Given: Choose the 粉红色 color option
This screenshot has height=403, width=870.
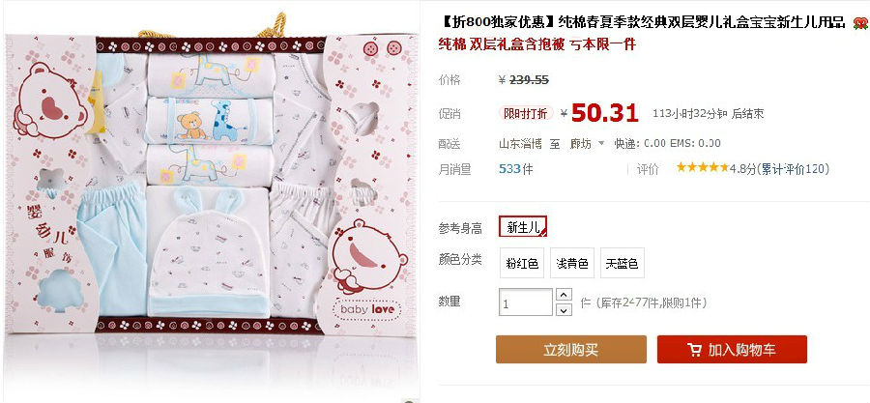Looking at the screenshot, I should tap(522, 263).
